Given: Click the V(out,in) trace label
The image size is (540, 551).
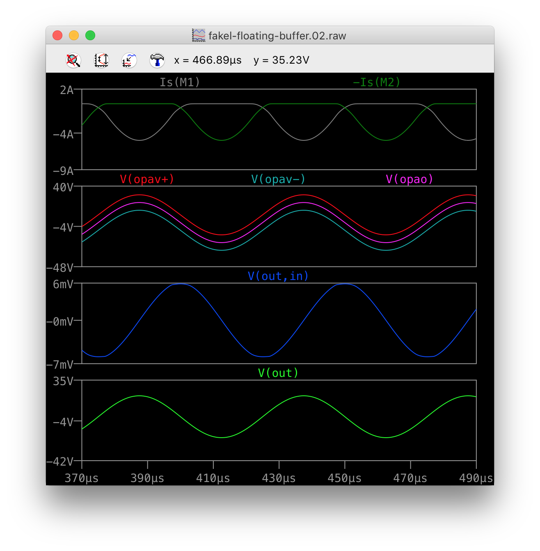Looking at the screenshot, I should [278, 276].
